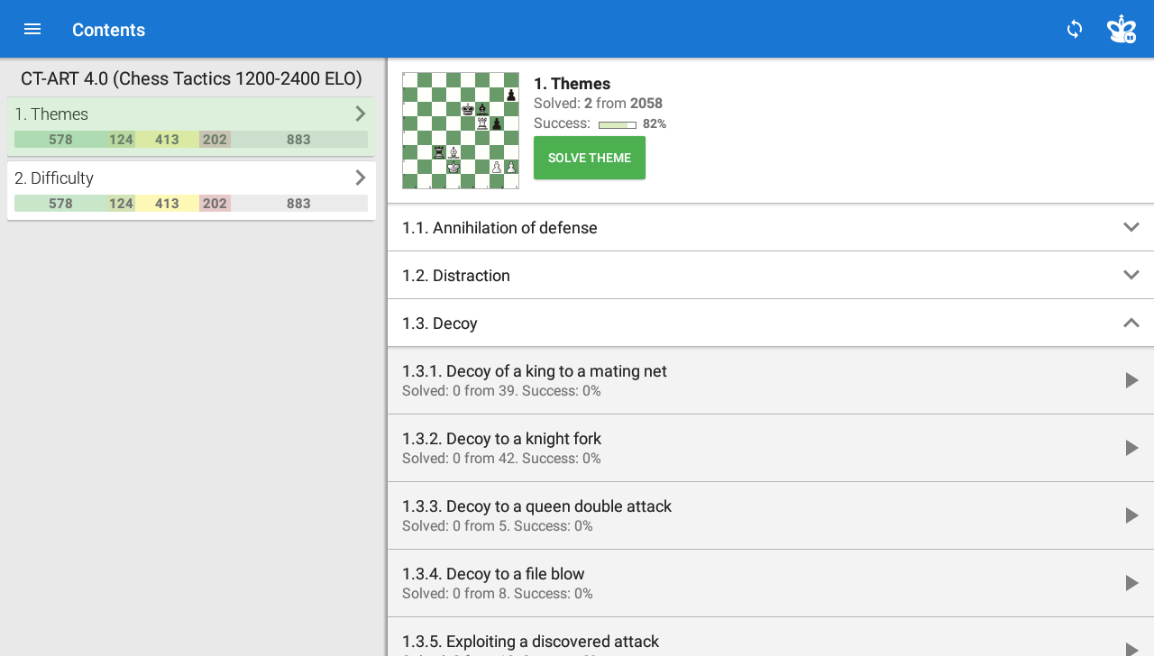Click the CT-ART 4.0 course title
Viewport: 1154px width, 656px height.
click(x=191, y=78)
